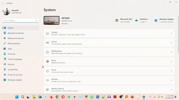Click the Windows Update sync icon in header
Image resolution: width=179 pixels, height=100 pixels.
click(156, 20)
